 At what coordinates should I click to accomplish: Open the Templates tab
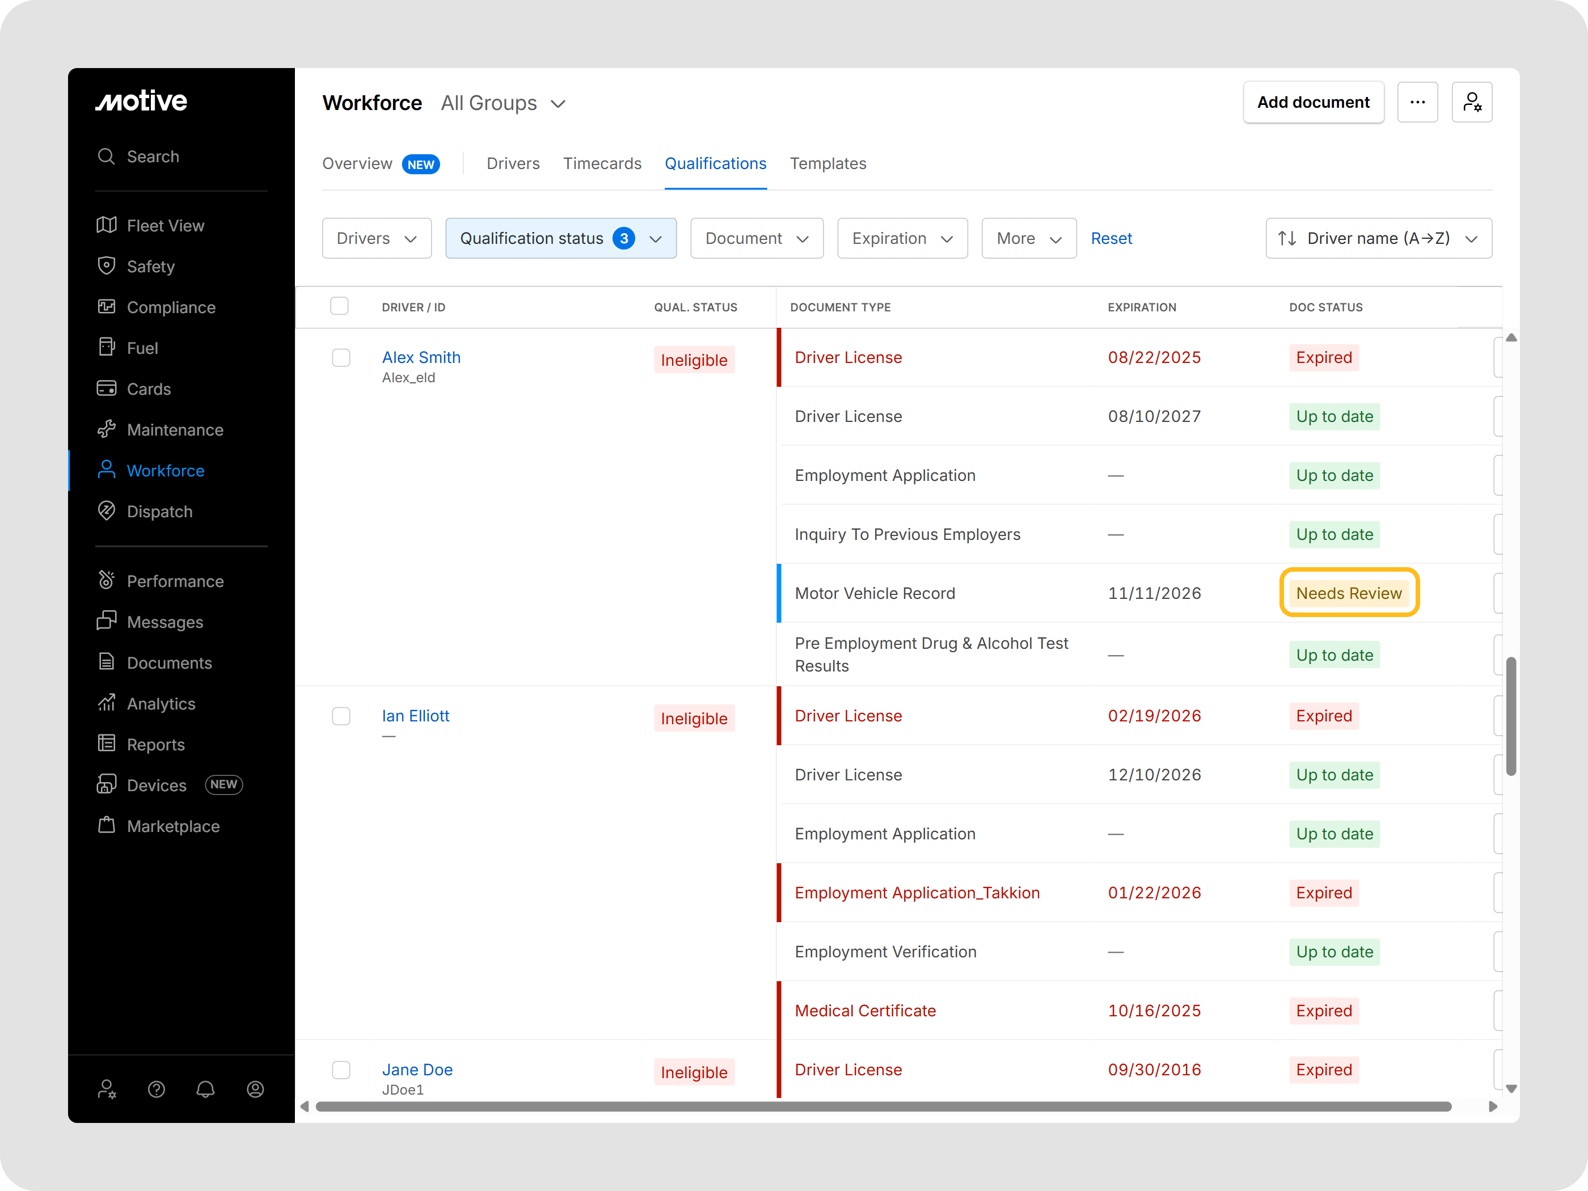827,164
